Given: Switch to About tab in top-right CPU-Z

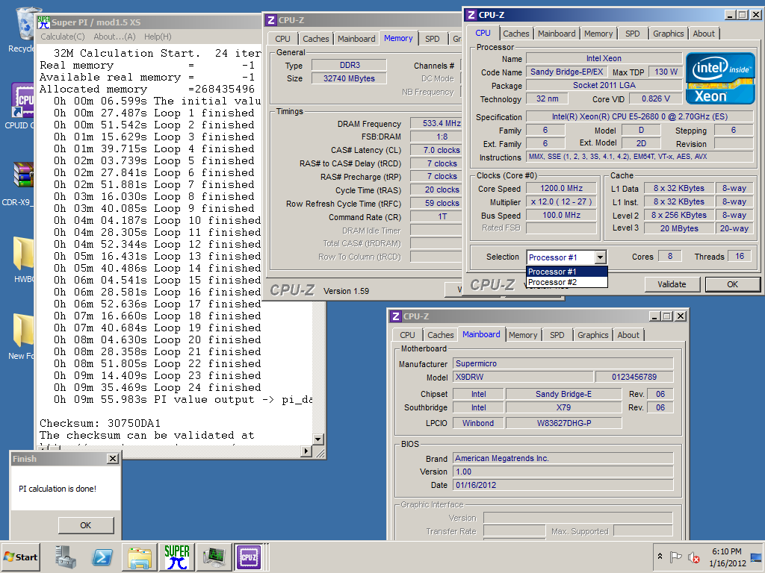Looking at the screenshot, I should pos(704,34).
